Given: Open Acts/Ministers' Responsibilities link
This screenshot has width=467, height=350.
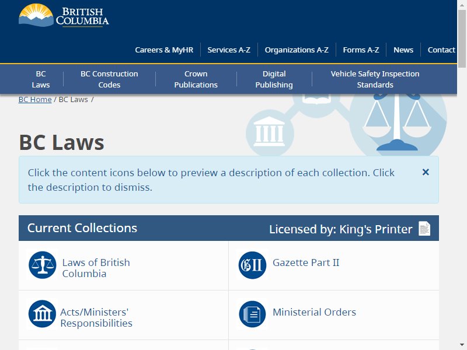Looking at the screenshot, I should pos(96,317).
